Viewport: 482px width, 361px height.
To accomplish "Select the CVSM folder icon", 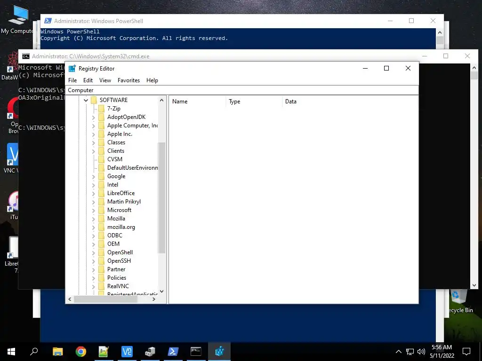I will 102,159.
